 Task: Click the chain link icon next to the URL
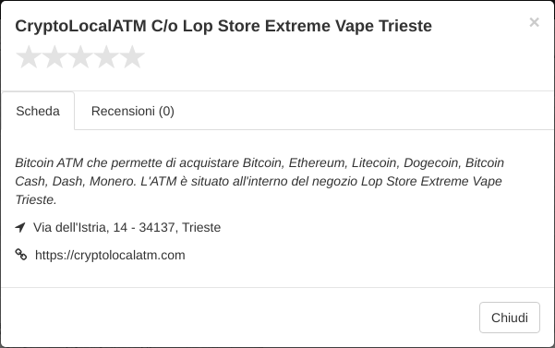[21, 254]
